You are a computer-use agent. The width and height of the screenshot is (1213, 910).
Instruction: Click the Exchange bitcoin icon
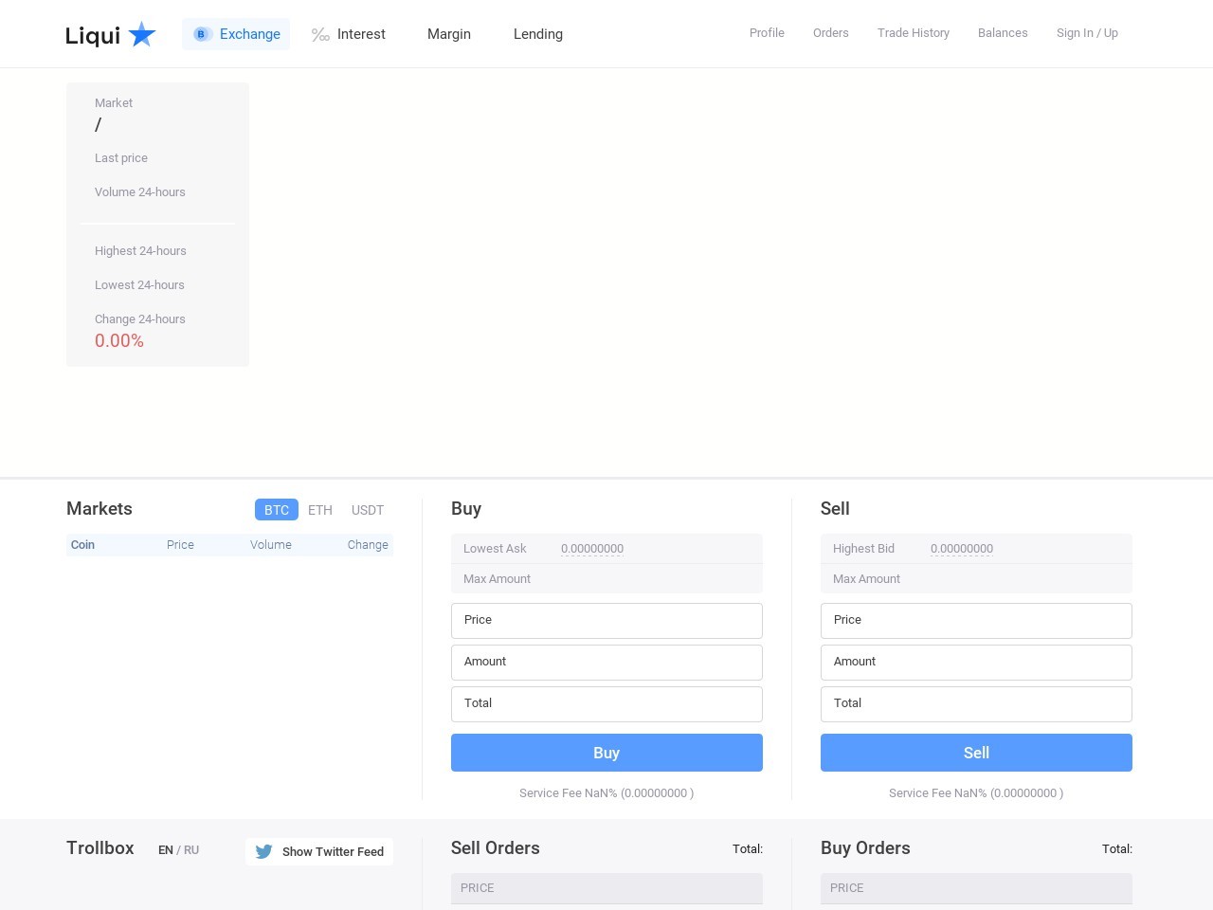click(x=201, y=34)
